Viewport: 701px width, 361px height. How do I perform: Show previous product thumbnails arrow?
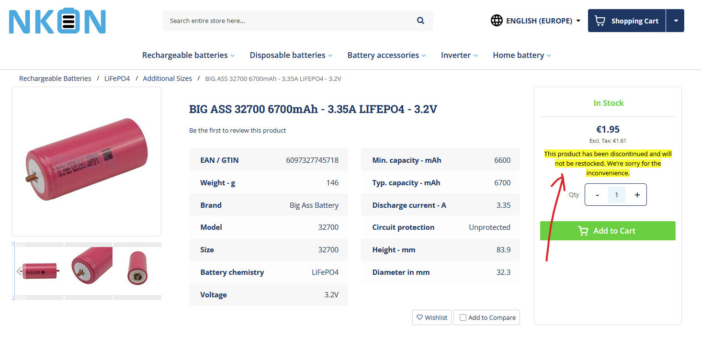(20, 271)
